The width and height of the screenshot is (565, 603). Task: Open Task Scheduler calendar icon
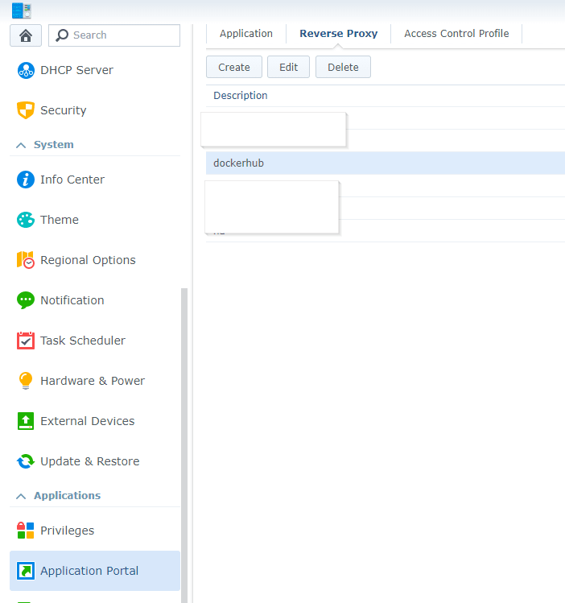(x=26, y=341)
